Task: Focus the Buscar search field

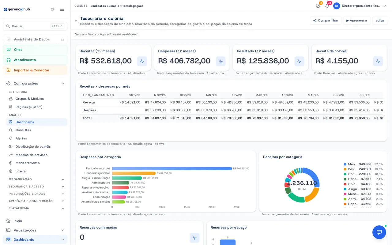Action: point(35,26)
